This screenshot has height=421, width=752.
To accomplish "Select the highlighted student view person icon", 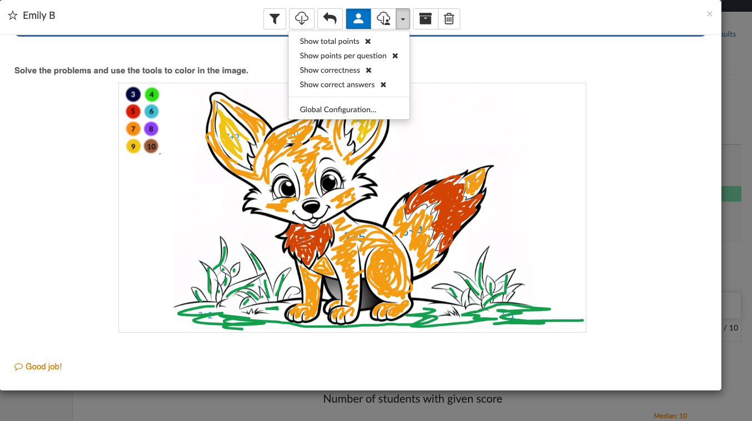I will 358,18.
